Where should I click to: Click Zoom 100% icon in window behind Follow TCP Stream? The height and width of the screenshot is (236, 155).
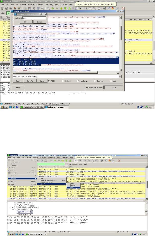pyautogui.click(x=94, y=8)
